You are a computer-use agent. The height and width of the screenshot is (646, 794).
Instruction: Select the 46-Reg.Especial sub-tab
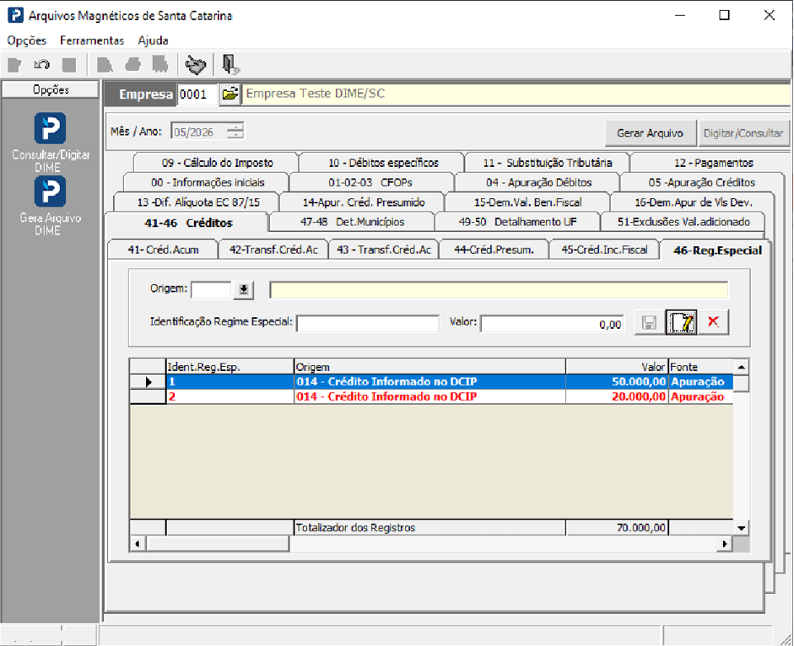717,250
